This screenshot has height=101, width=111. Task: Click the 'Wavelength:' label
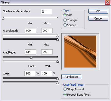[11, 31]
